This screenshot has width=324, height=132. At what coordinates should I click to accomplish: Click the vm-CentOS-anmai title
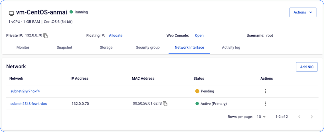coord(41,12)
